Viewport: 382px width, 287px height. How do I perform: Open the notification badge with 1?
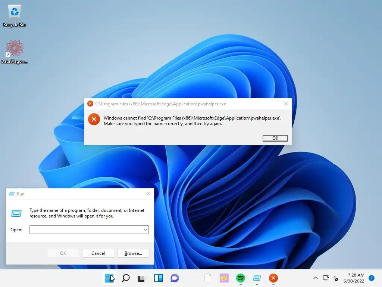pos(372,278)
